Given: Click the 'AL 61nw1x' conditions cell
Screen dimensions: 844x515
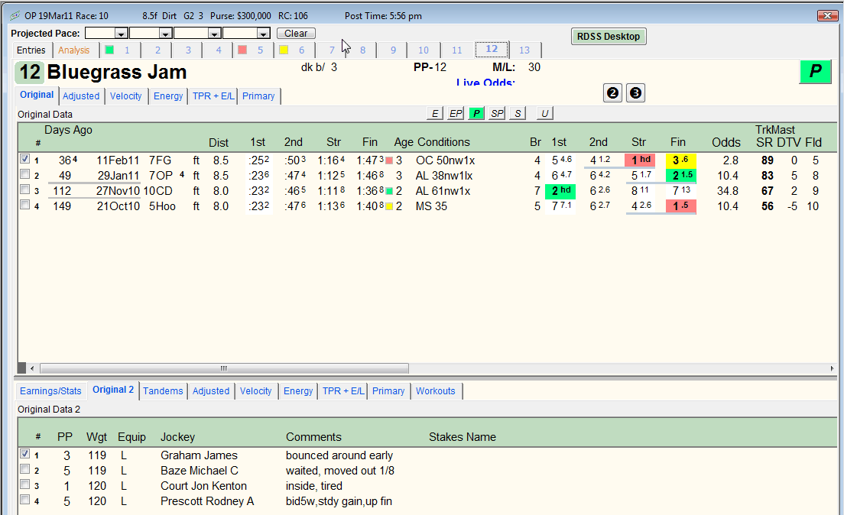Looking at the screenshot, I should pyautogui.click(x=443, y=191).
